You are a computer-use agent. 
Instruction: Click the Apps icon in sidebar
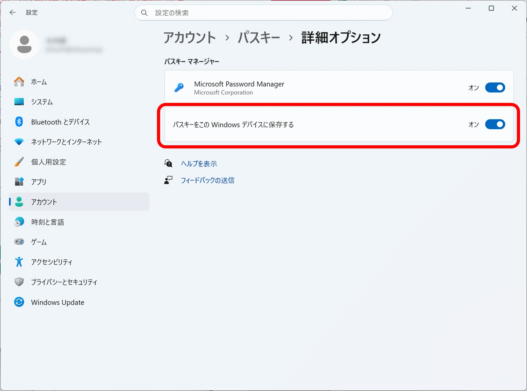19,182
